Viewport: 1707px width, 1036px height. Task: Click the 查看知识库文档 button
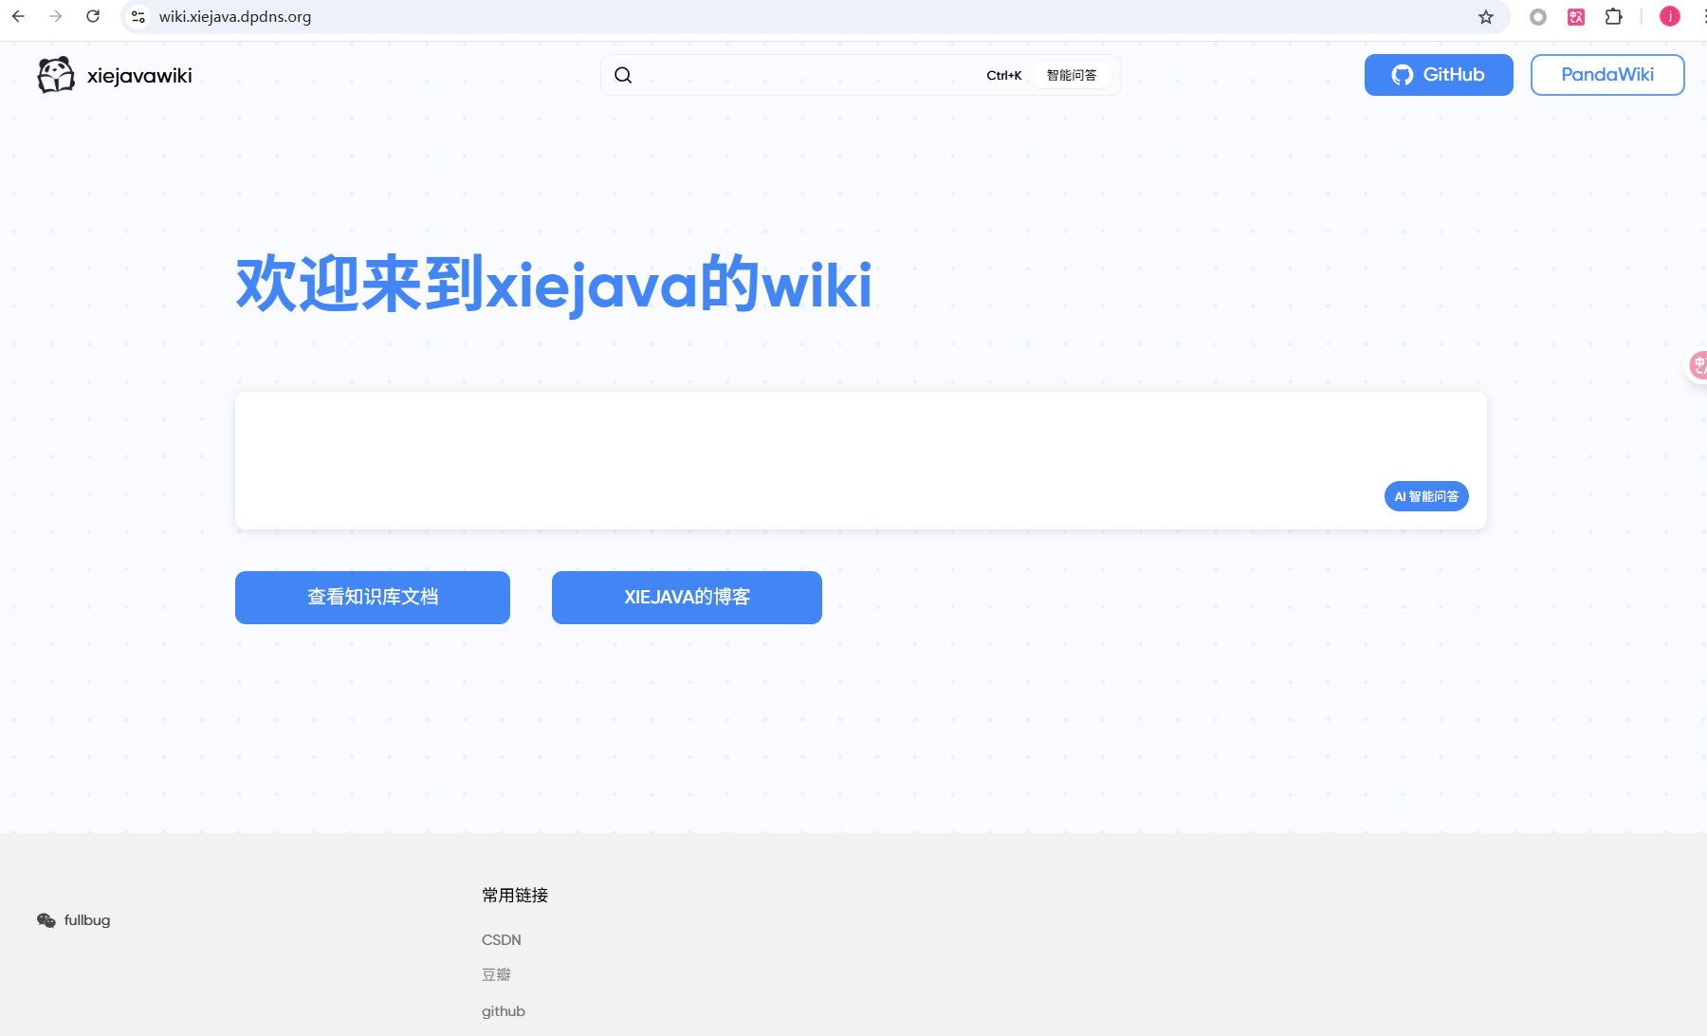click(x=372, y=597)
